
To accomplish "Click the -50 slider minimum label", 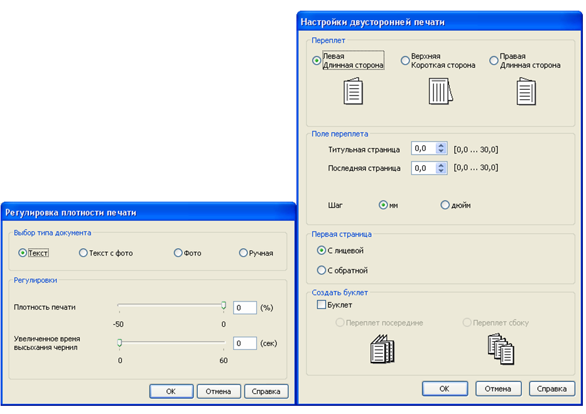I will (118, 324).
